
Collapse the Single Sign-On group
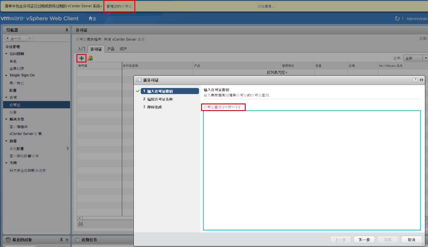click(7, 75)
